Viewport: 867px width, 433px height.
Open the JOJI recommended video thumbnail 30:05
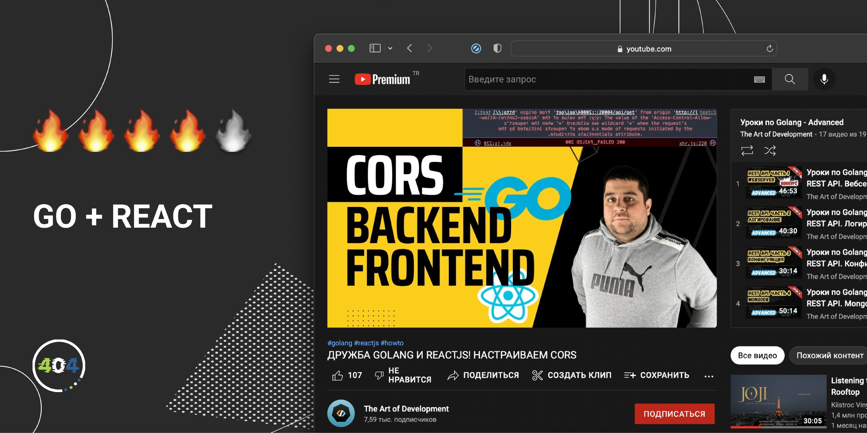pyautogui.click(x=778, y=402)
